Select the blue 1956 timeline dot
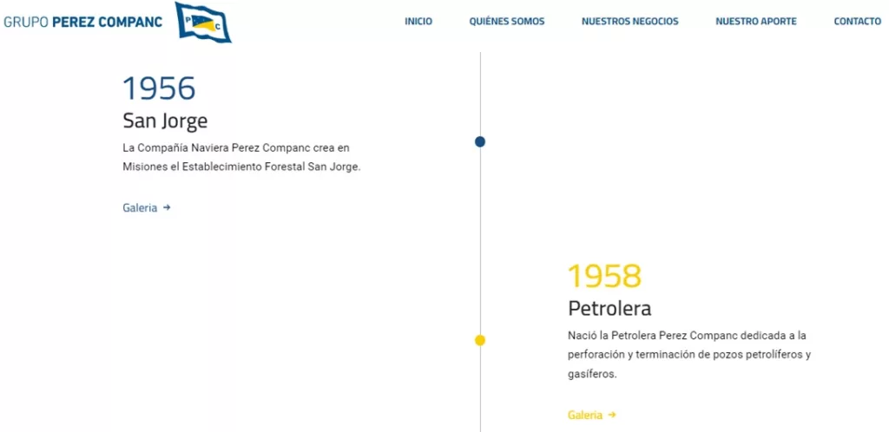The image size is (889, 432). click(x=480, y=141)
